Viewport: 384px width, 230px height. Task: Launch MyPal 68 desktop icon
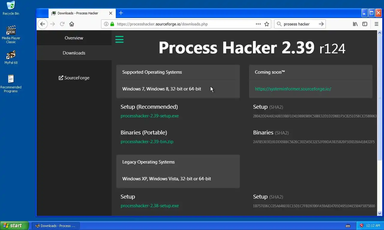point(11,57)
